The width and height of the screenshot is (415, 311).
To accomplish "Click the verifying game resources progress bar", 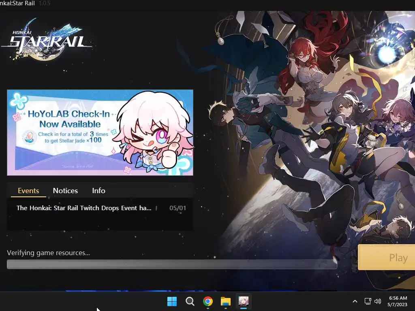I will 172,264.
